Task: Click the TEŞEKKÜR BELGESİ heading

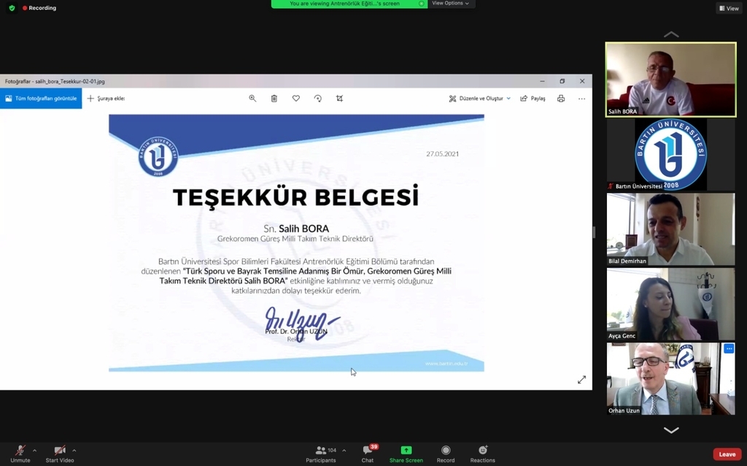Action: pos(295,197)
